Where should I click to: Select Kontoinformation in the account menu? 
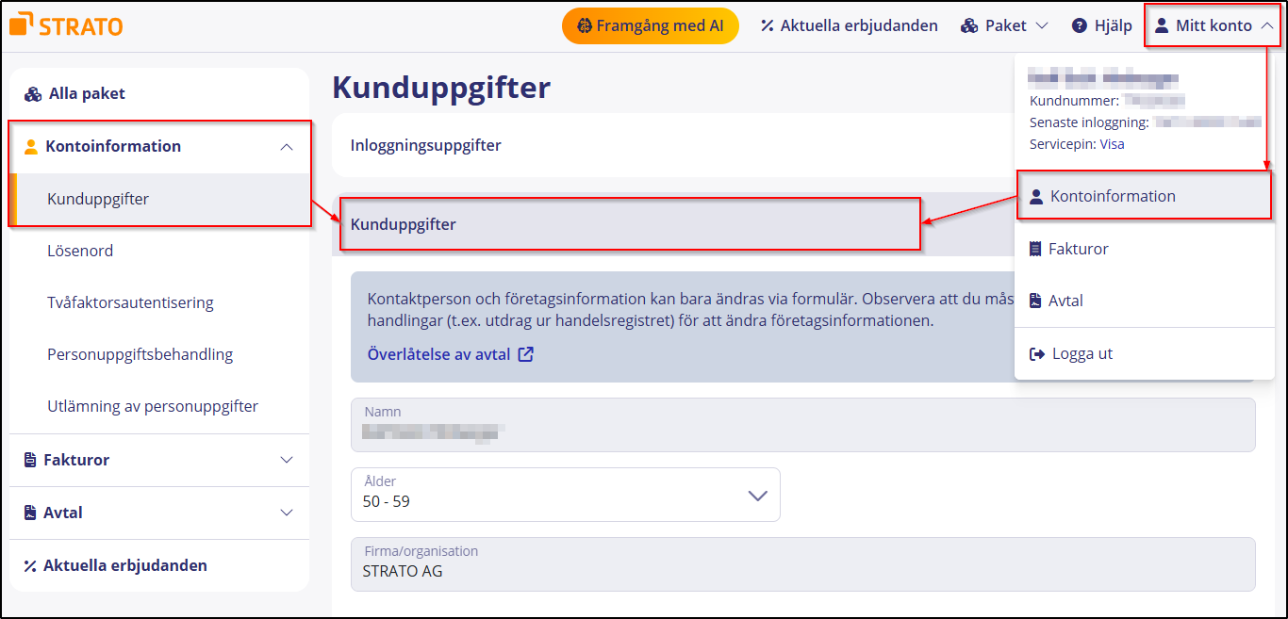coord(1113,196)
